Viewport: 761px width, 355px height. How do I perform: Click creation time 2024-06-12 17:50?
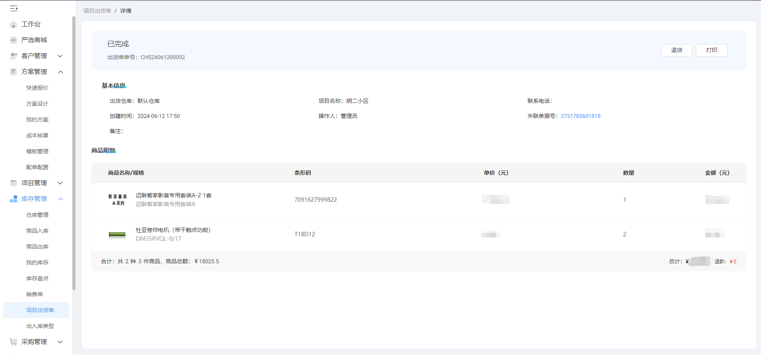point(158,116)
